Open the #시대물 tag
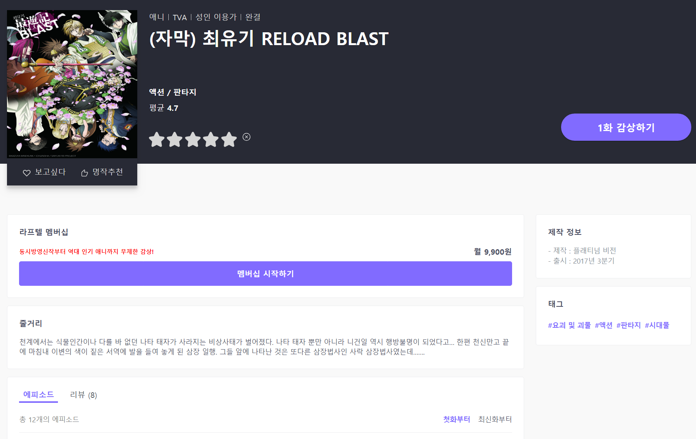The height and width of the screenshot is (439, 696). click(657, 325)
